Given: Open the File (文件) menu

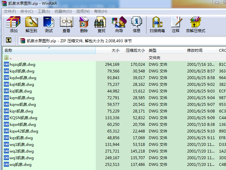Looking at the screenshot, I should coord(10,11).
